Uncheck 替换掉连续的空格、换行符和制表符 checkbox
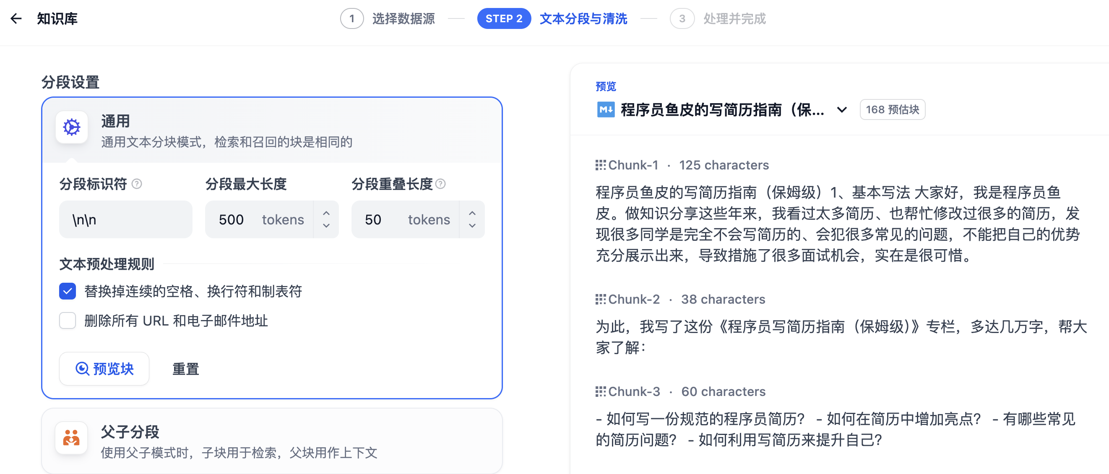 point(68,291)
